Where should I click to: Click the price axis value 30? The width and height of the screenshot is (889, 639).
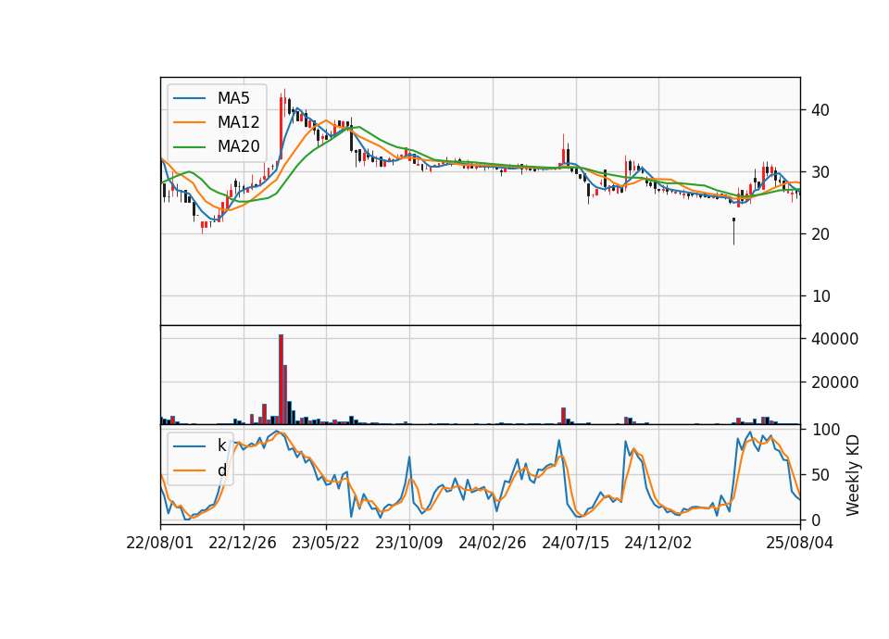coord(820,172)
